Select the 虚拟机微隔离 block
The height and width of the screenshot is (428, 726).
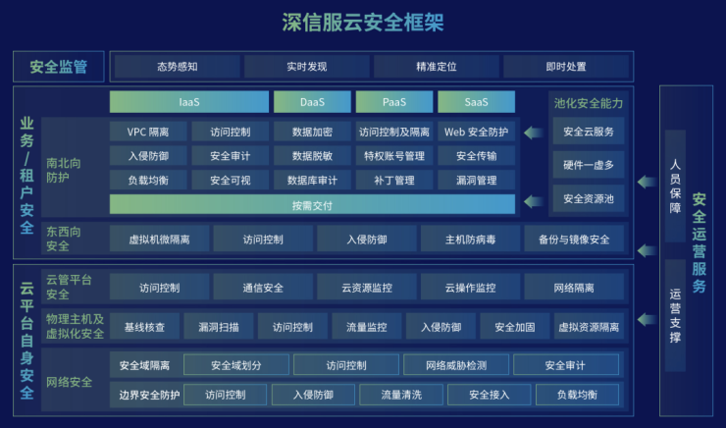pyautogui.click(x=159, y=239)
